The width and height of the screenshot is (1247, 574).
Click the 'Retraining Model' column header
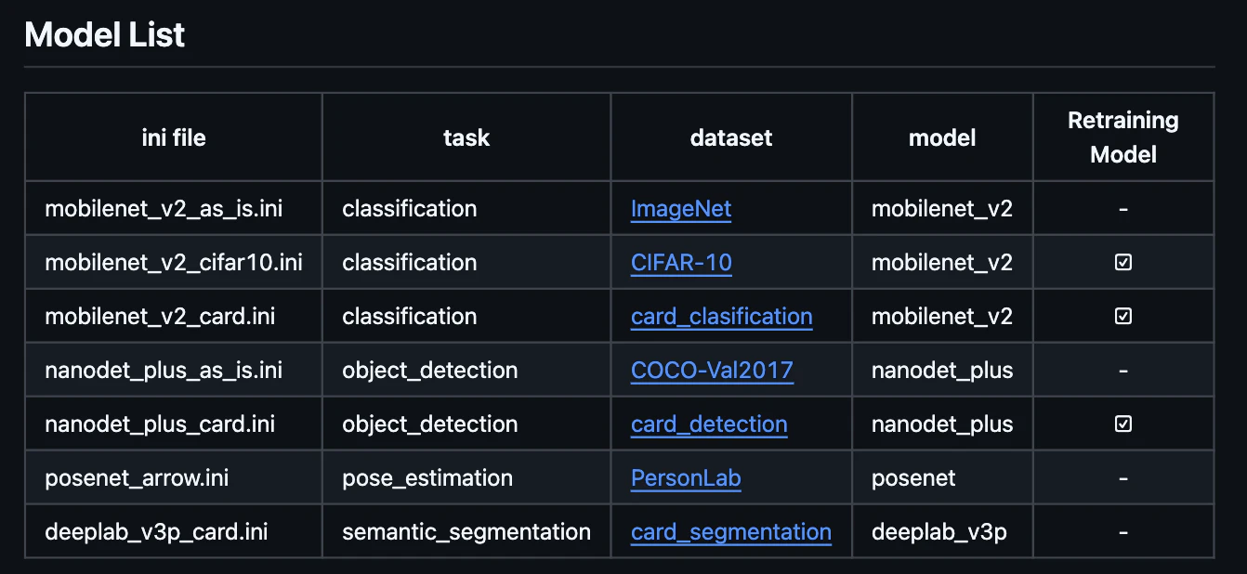click(x=1123, y=137)
